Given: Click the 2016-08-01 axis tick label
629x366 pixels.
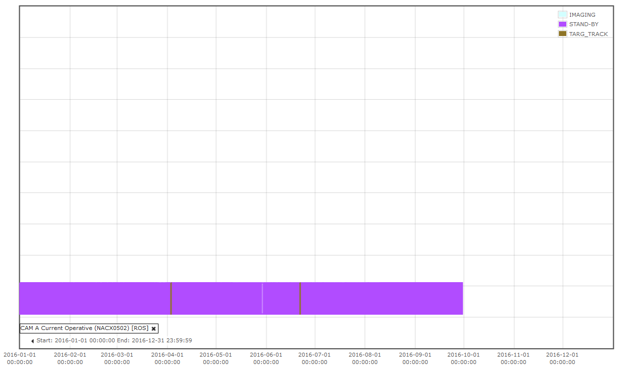Looking at the screenshot, I should pos(365,358).
